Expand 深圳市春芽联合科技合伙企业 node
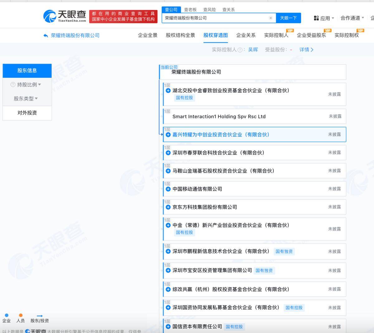This screenshot has height=333, width=374. point(168,153)
